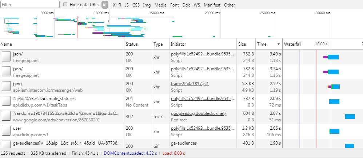
Task: Click the 5.8 KB size value
Action: [x=248, y=84]
